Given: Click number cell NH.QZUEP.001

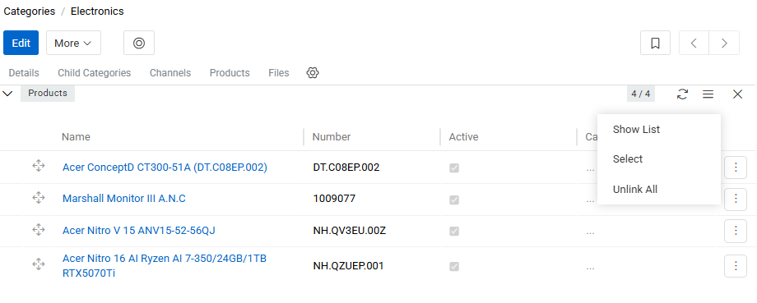Looking at the screenshot, I should (x=348, y=266).
